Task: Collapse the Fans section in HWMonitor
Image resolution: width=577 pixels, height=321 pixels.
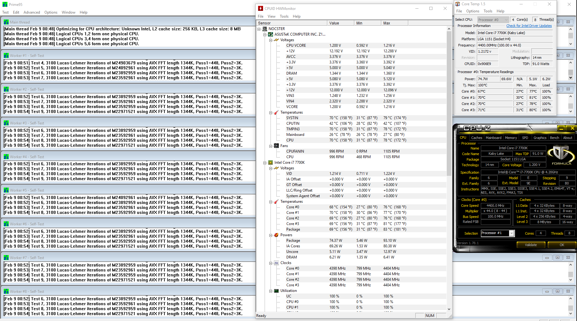Action: (271, 146)
